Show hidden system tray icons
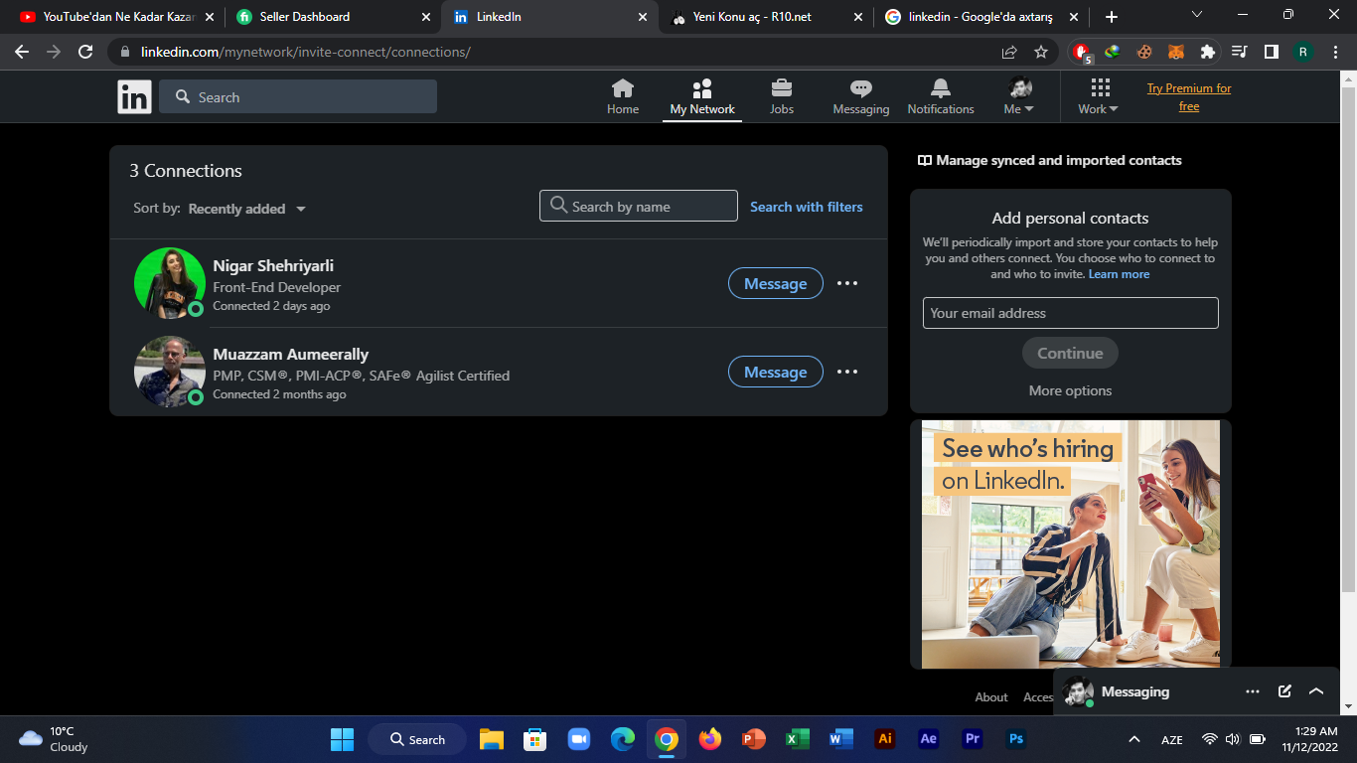This screenshot has width=1357, height=763. click(1133, 739)
